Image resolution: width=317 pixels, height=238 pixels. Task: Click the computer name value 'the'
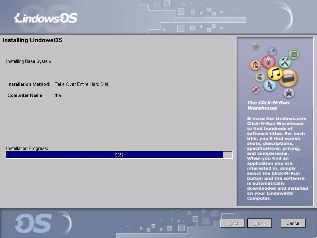coord(58,95)
